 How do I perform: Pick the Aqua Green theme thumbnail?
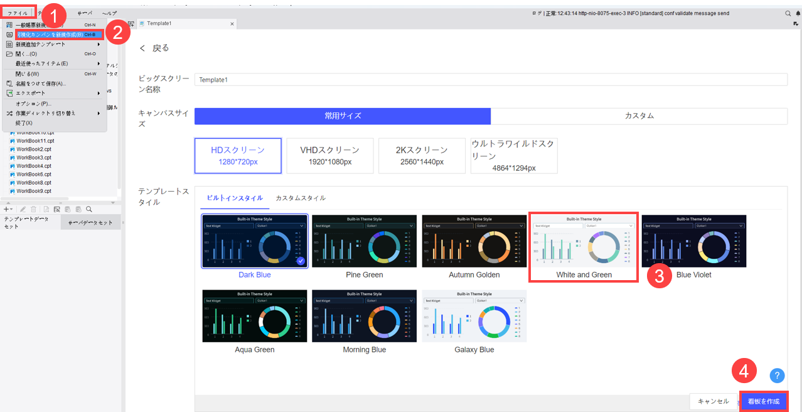pyautogui.click(x=255, y=316)
